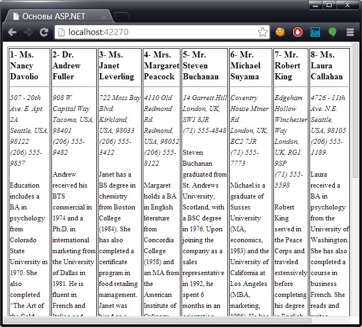Minimize the browser window
This screenshot has height=327, width=362.
point(316,5)
